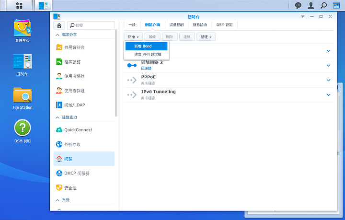Open 檔案服務 file services

pos(84,62)
